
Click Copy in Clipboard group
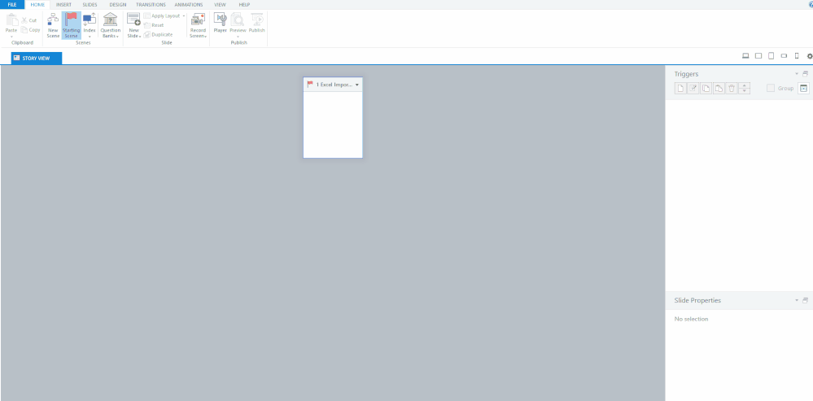pos(31,29)
